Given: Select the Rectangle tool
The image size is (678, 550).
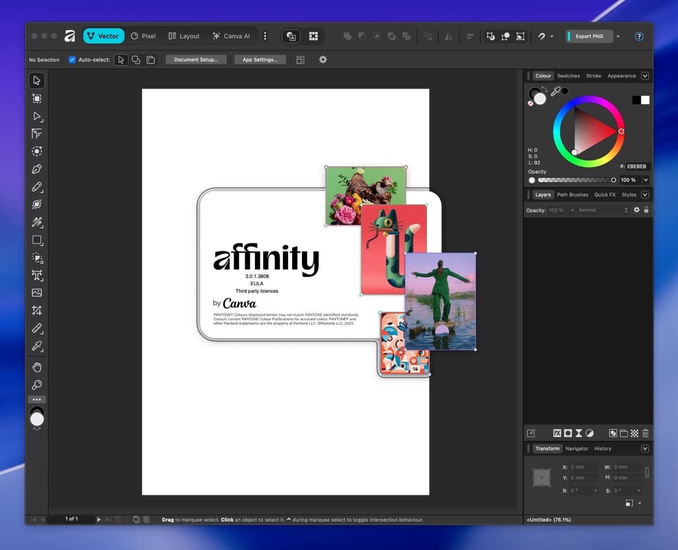Looking at the screenshot, I should pos(37,240).
